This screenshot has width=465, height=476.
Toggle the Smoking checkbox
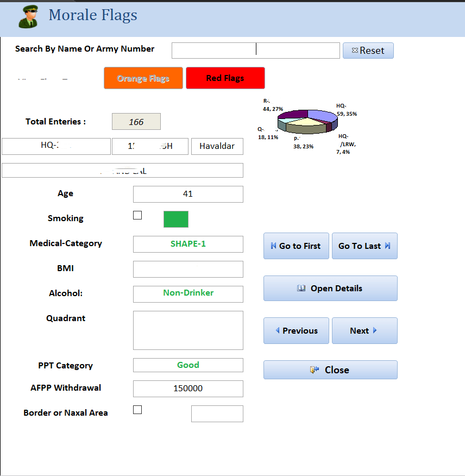tap(137, 215)
